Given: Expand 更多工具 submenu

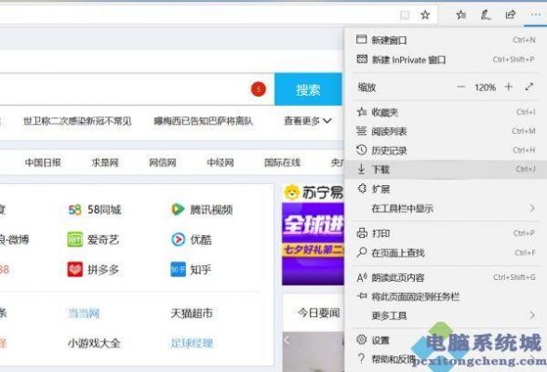Looking at the screenshot, I should (x=446, y=316).
